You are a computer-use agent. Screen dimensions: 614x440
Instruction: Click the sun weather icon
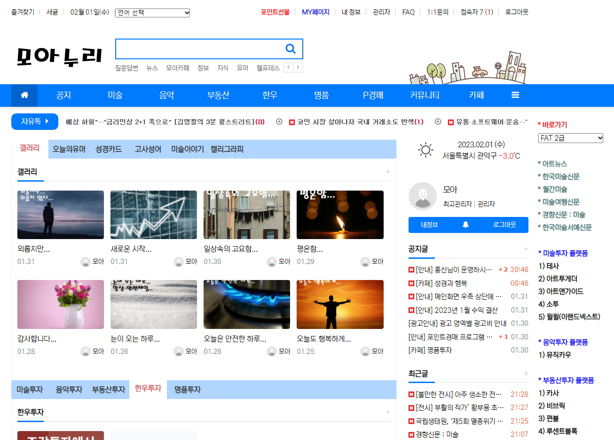pos(425,150)
